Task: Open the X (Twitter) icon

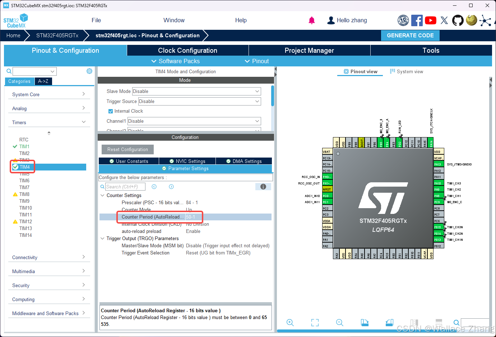Action: (x=444, y=20)
